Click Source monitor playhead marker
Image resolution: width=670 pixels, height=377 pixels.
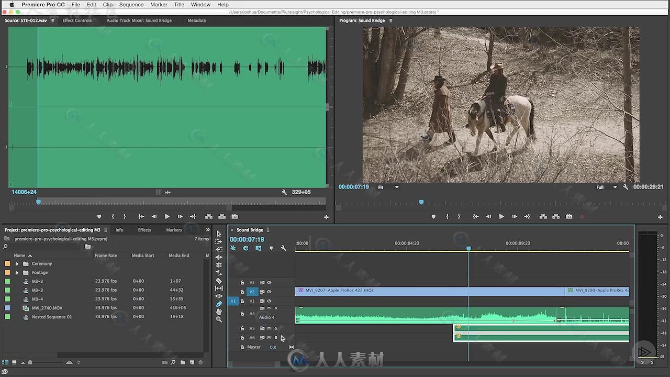click(x=38, y=202)
